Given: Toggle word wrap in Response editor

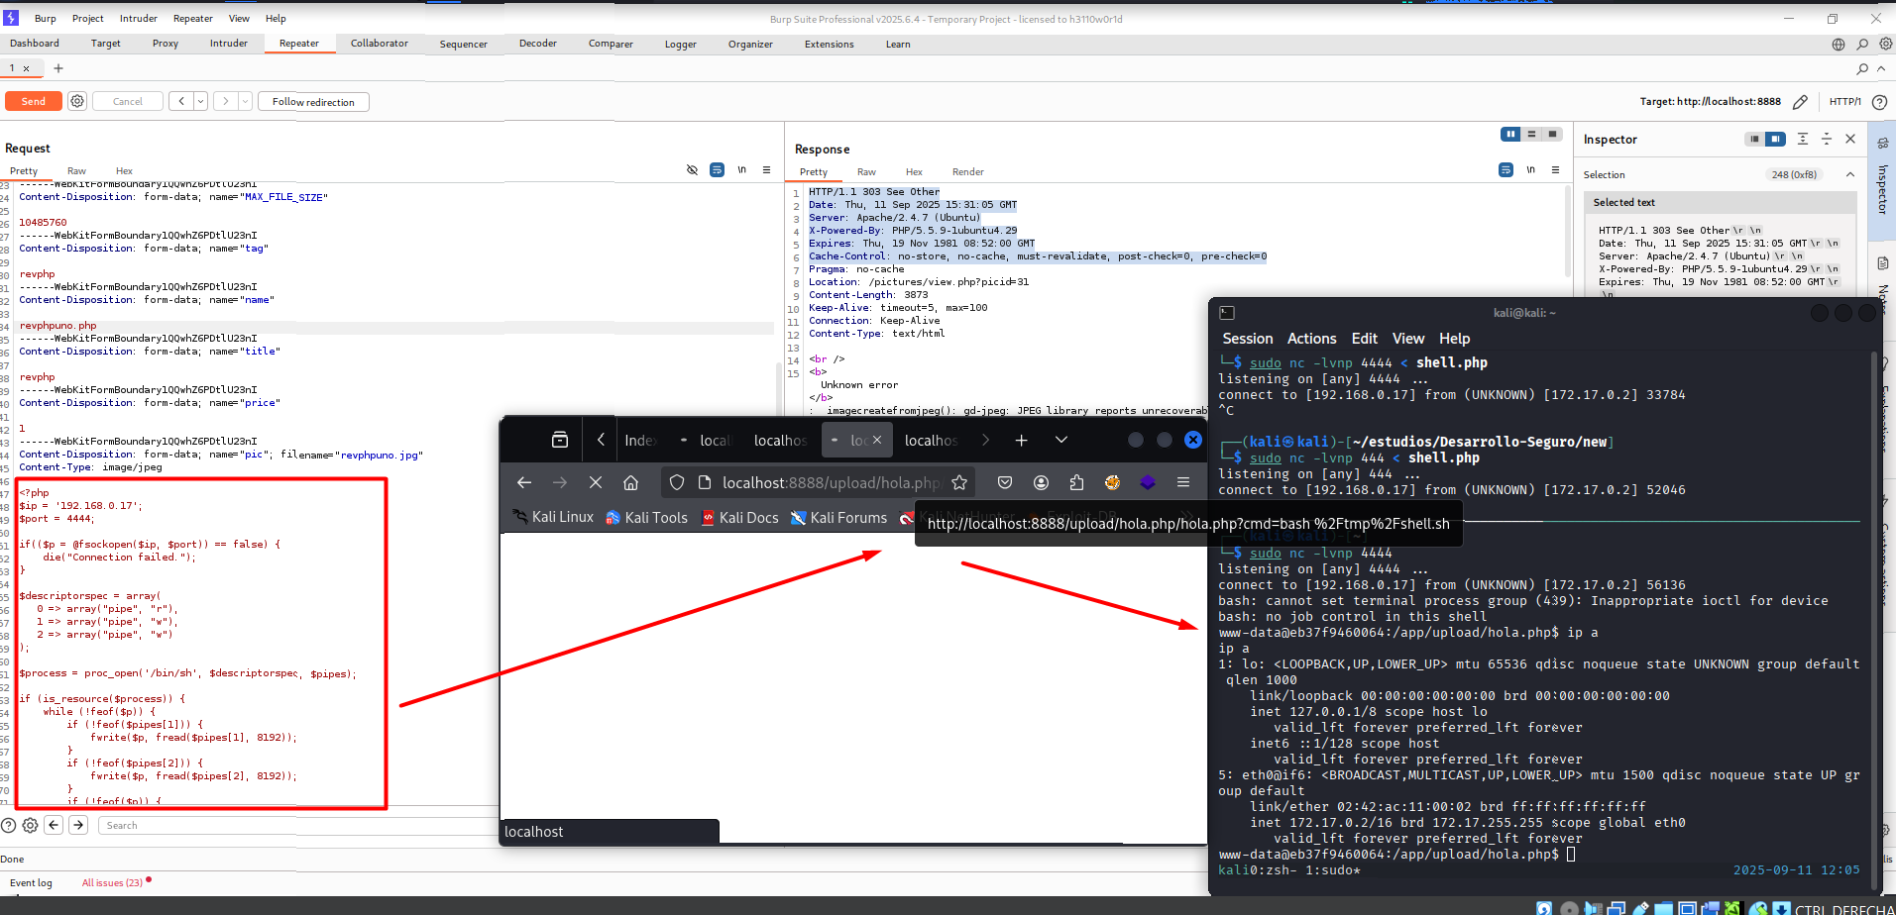Looking at the screenshot, I should (x=1506, y=170).
